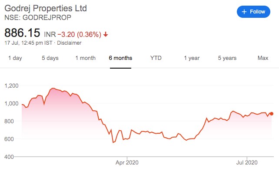This screenshot has height=171, width=279.
Task: Open the Disclaimer link
Action: click(x=69, y=43)
